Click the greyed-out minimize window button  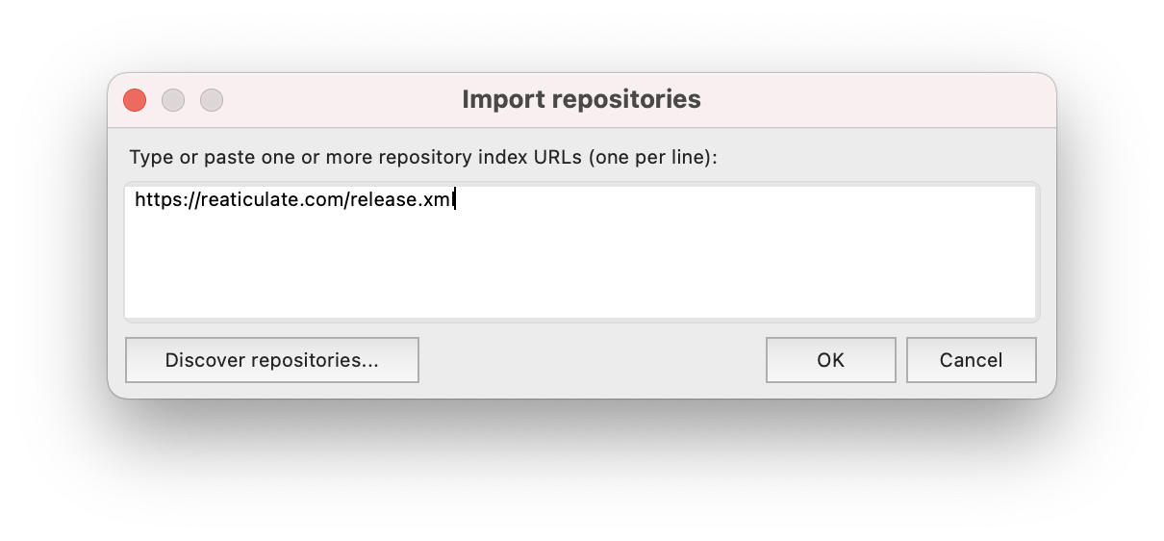173,100
